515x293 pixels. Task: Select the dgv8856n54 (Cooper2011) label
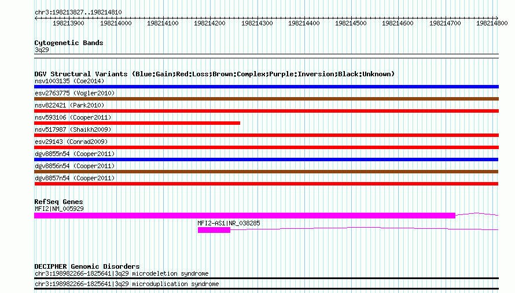pyautogui.click(x=75, y=166)
